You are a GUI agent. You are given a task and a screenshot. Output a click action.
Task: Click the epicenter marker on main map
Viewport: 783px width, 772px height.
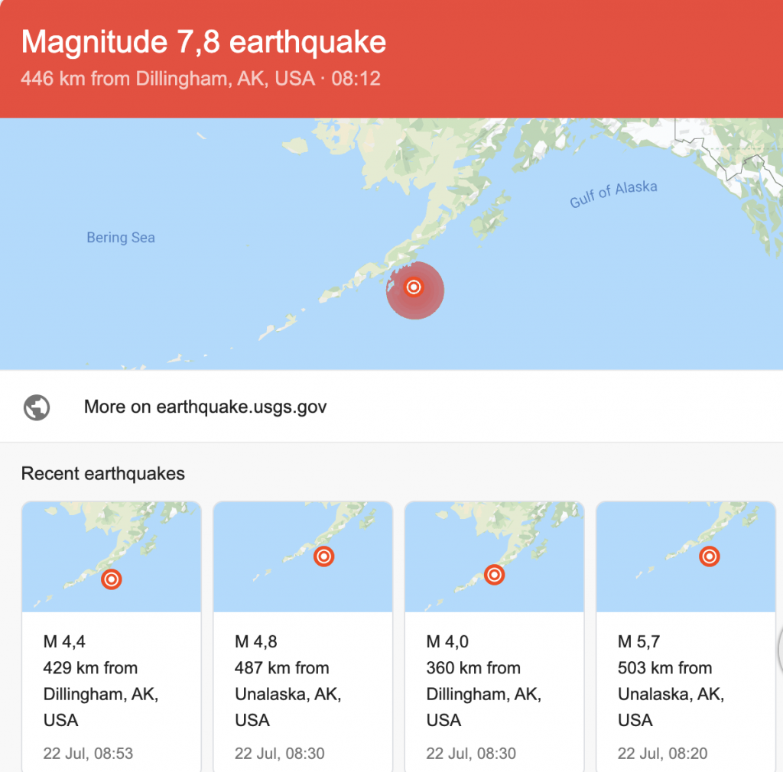tap(414, 287)
